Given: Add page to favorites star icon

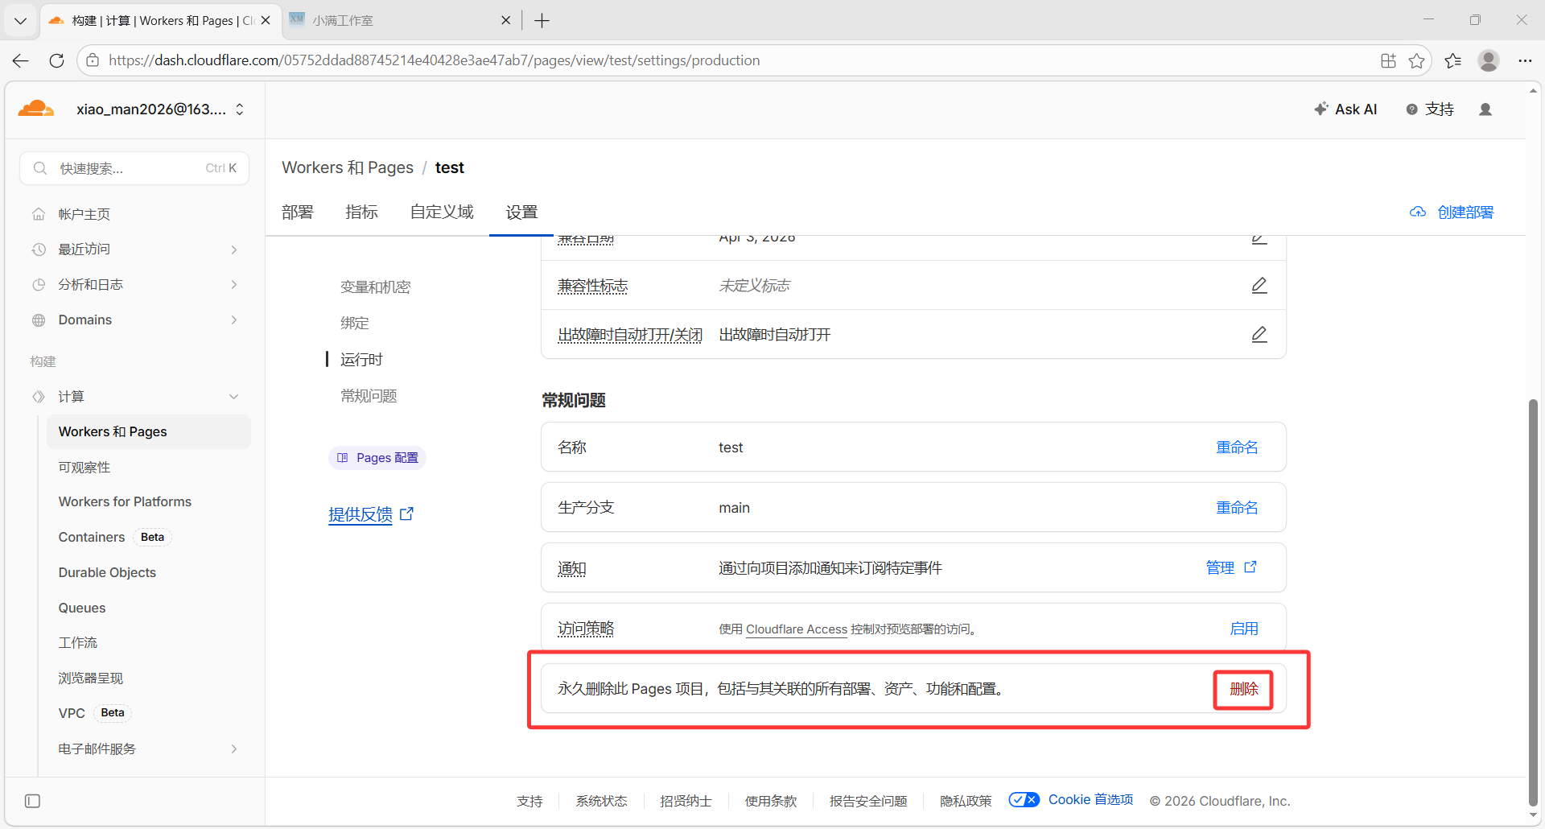Looking at the screenshot, I should (x=1416, y=60).
